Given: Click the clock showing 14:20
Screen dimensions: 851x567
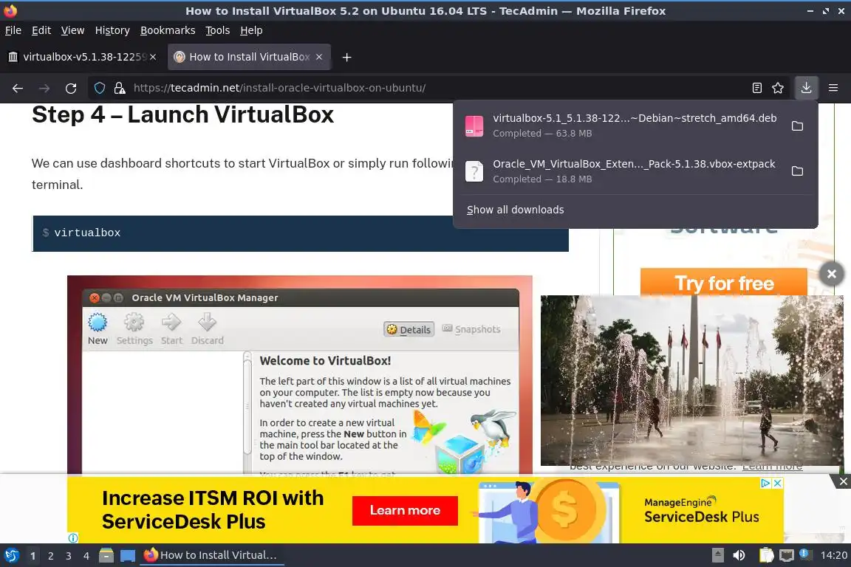Looking at the screenshot, I should click(x=833, y=555).
